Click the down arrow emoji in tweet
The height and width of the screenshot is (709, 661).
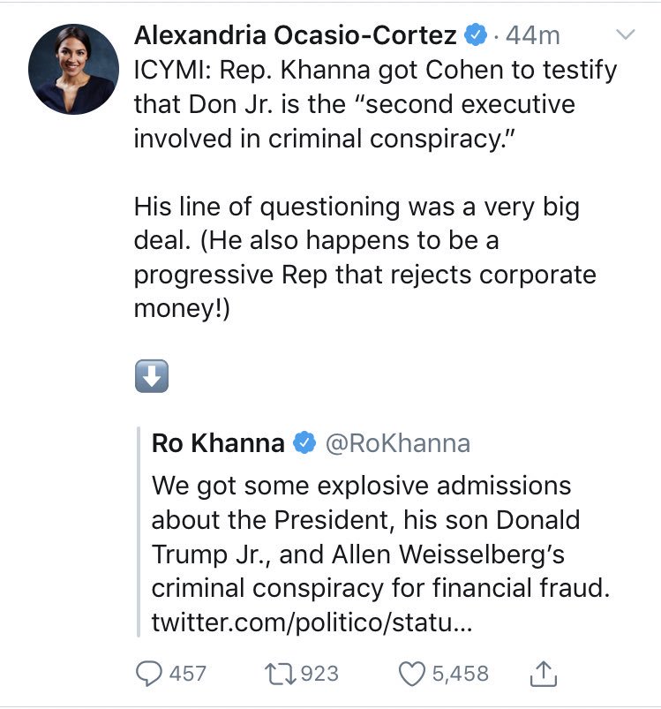[x=151, y=377]
